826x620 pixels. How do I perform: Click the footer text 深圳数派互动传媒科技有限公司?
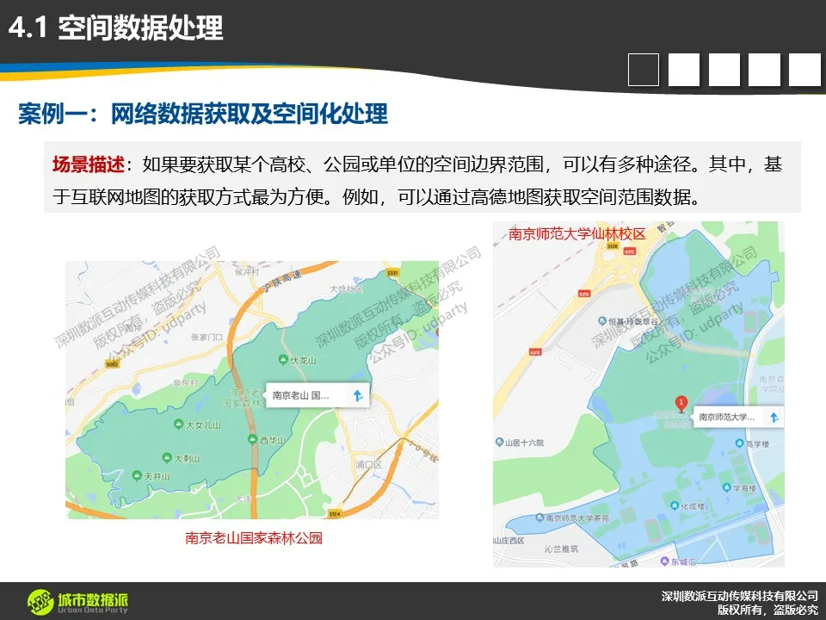coord(740,596)
